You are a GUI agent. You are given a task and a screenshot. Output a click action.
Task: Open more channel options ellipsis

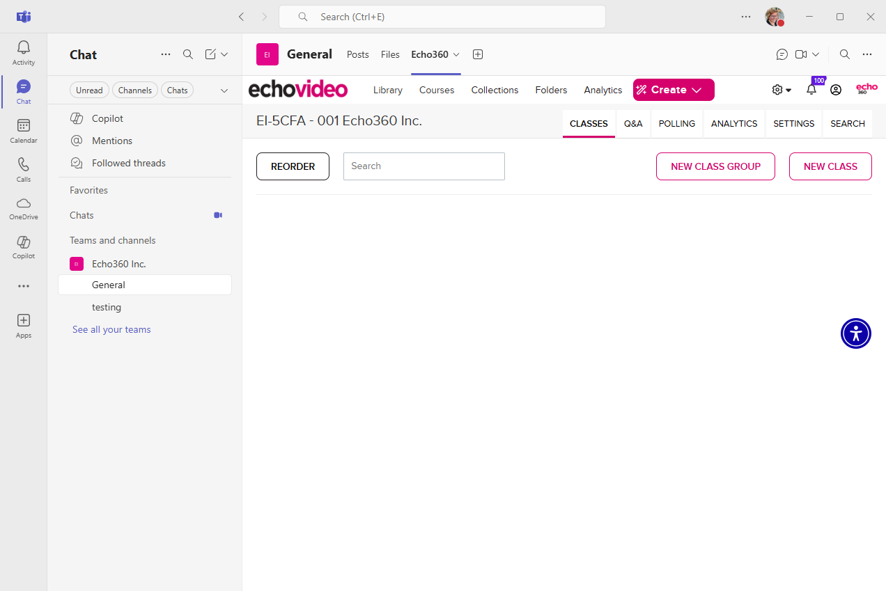867,54
